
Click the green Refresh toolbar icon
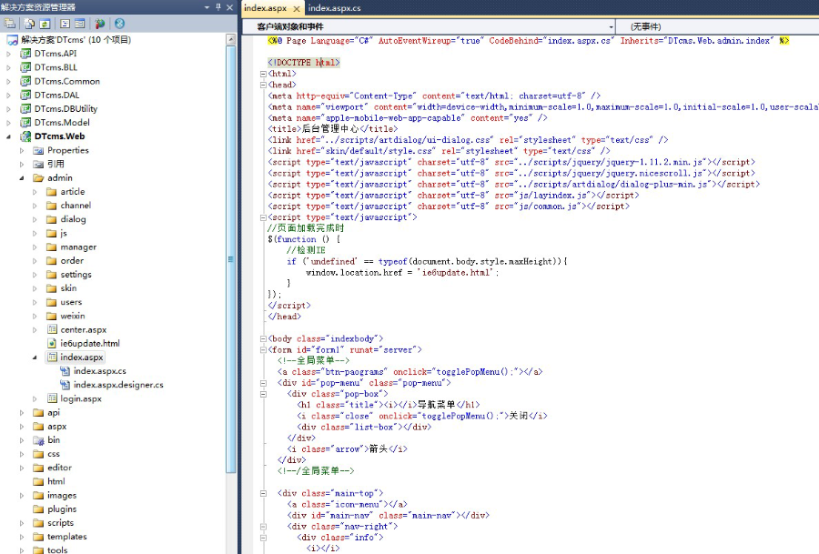point(45,23)
